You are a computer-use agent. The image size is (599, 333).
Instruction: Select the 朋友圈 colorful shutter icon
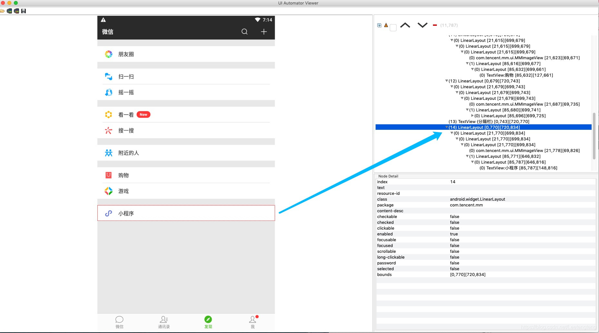click(109, 54)
